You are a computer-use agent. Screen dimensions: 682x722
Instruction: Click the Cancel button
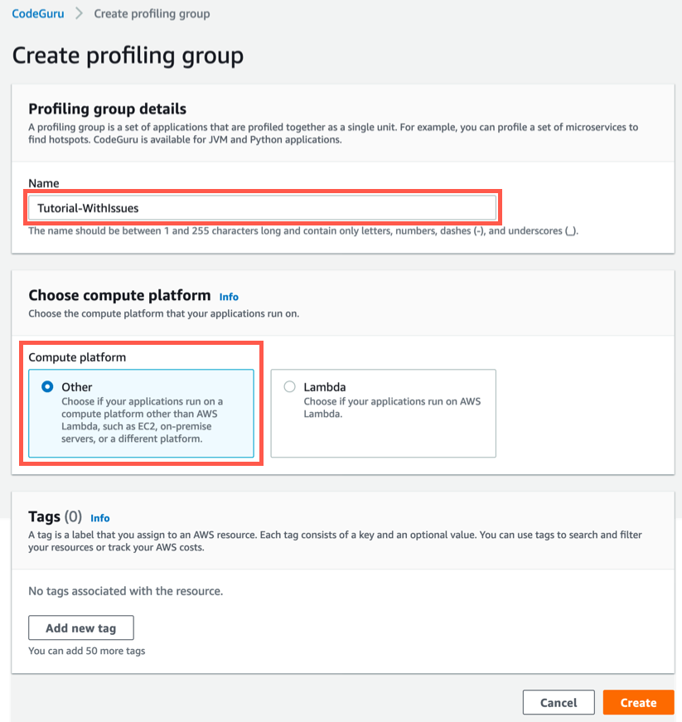pos(558,702)
